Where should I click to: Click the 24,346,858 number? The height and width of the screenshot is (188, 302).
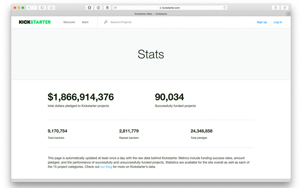[x=201, y=131]
